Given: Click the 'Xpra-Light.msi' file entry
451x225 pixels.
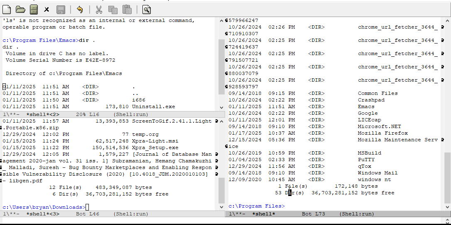Looking at the screenshot, I should [155, 141].
